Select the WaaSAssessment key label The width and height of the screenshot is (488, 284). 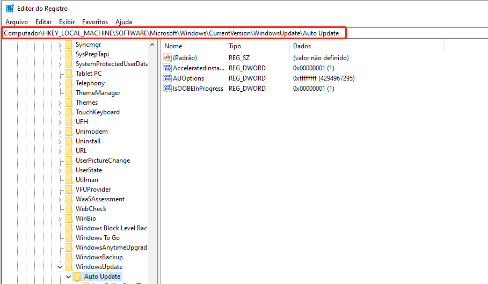[x=100, y=199]
